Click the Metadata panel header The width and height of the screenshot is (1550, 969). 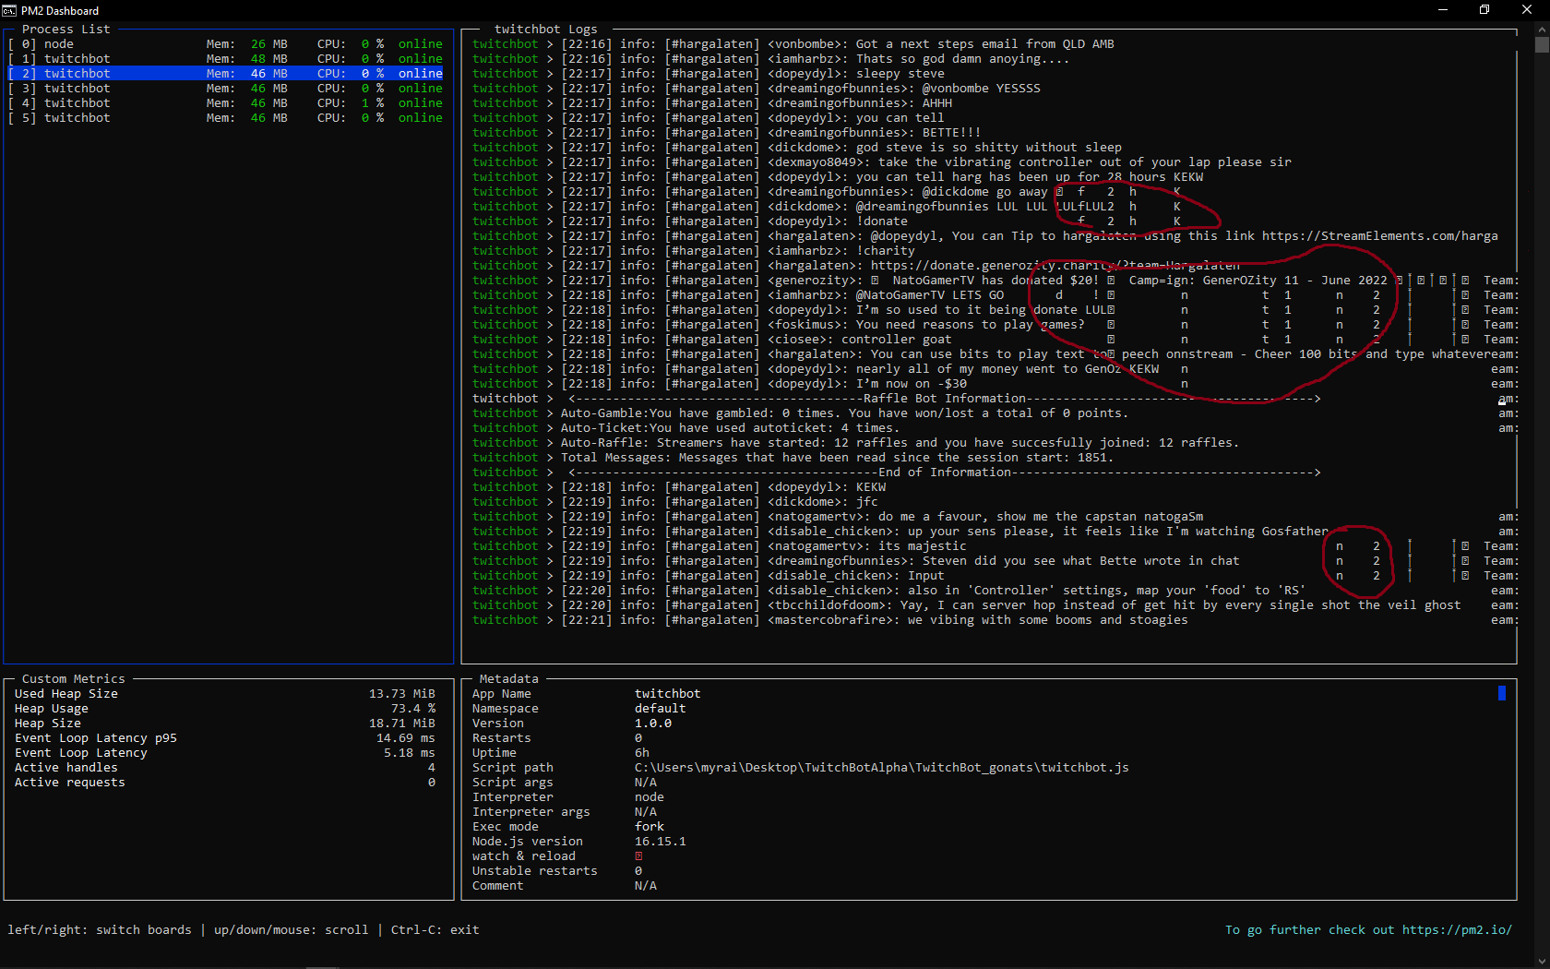pyautogui.click(x=508, y=678)
